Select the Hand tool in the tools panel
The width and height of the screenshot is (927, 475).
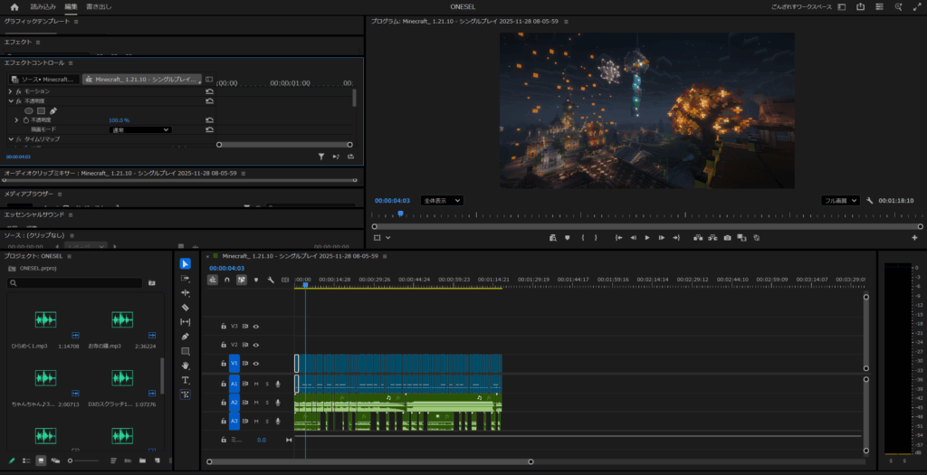[x=186, y=366]
